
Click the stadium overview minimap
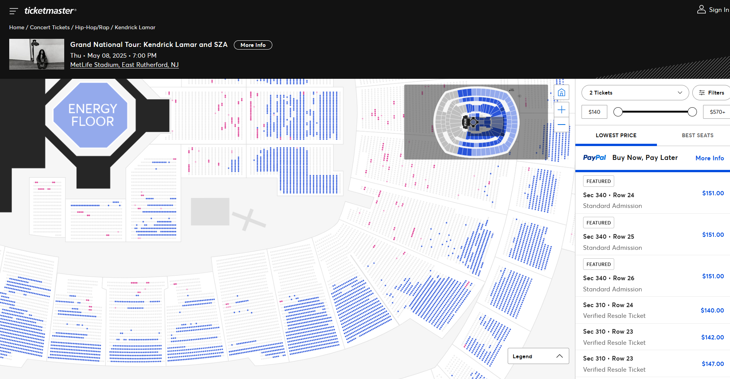click(476, 122)
